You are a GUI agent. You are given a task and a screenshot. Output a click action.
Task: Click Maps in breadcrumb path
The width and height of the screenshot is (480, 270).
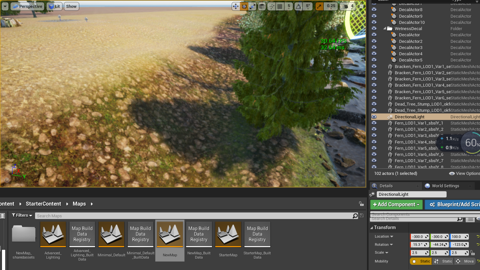coord(79,204)
